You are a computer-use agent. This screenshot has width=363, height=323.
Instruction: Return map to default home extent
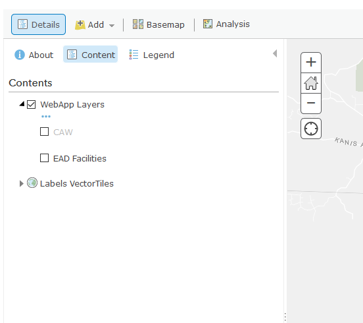click(x=311, y=83)
